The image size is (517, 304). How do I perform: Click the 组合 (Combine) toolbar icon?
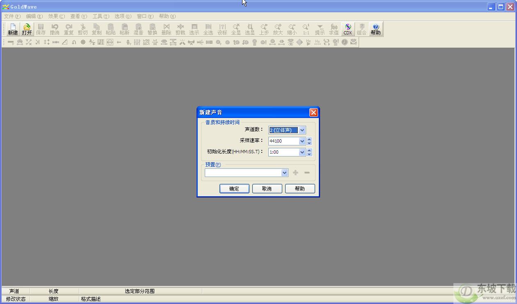[x=362, y=29]
